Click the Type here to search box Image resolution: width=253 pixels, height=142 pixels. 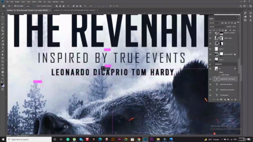29,139
